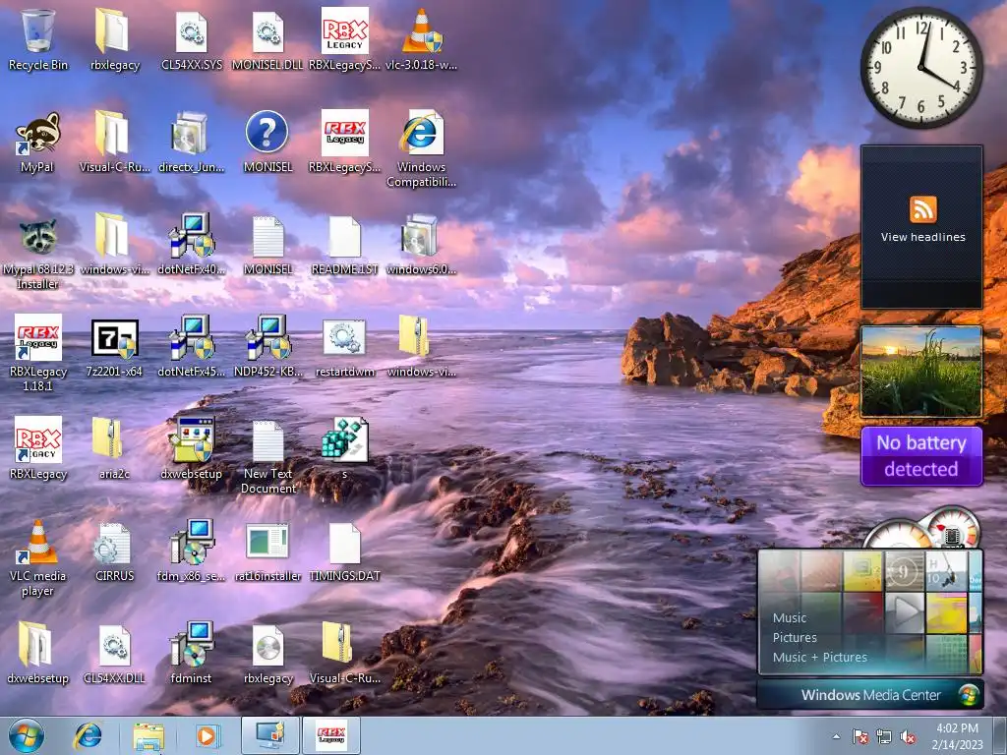
Task: Open the New Text Document file
Action: 267,456
